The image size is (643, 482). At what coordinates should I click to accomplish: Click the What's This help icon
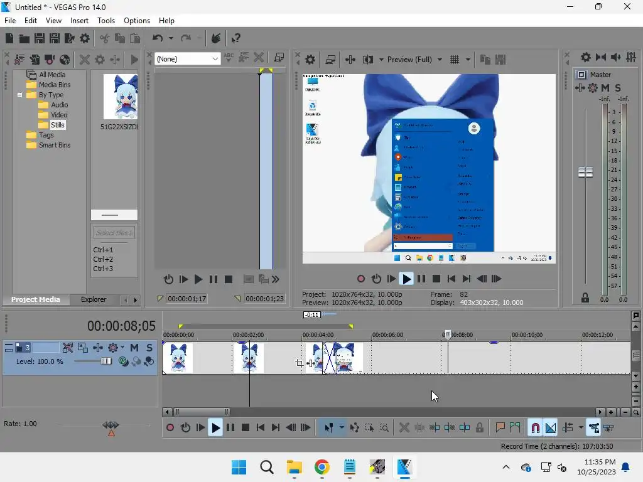click(x=235, y=38)
